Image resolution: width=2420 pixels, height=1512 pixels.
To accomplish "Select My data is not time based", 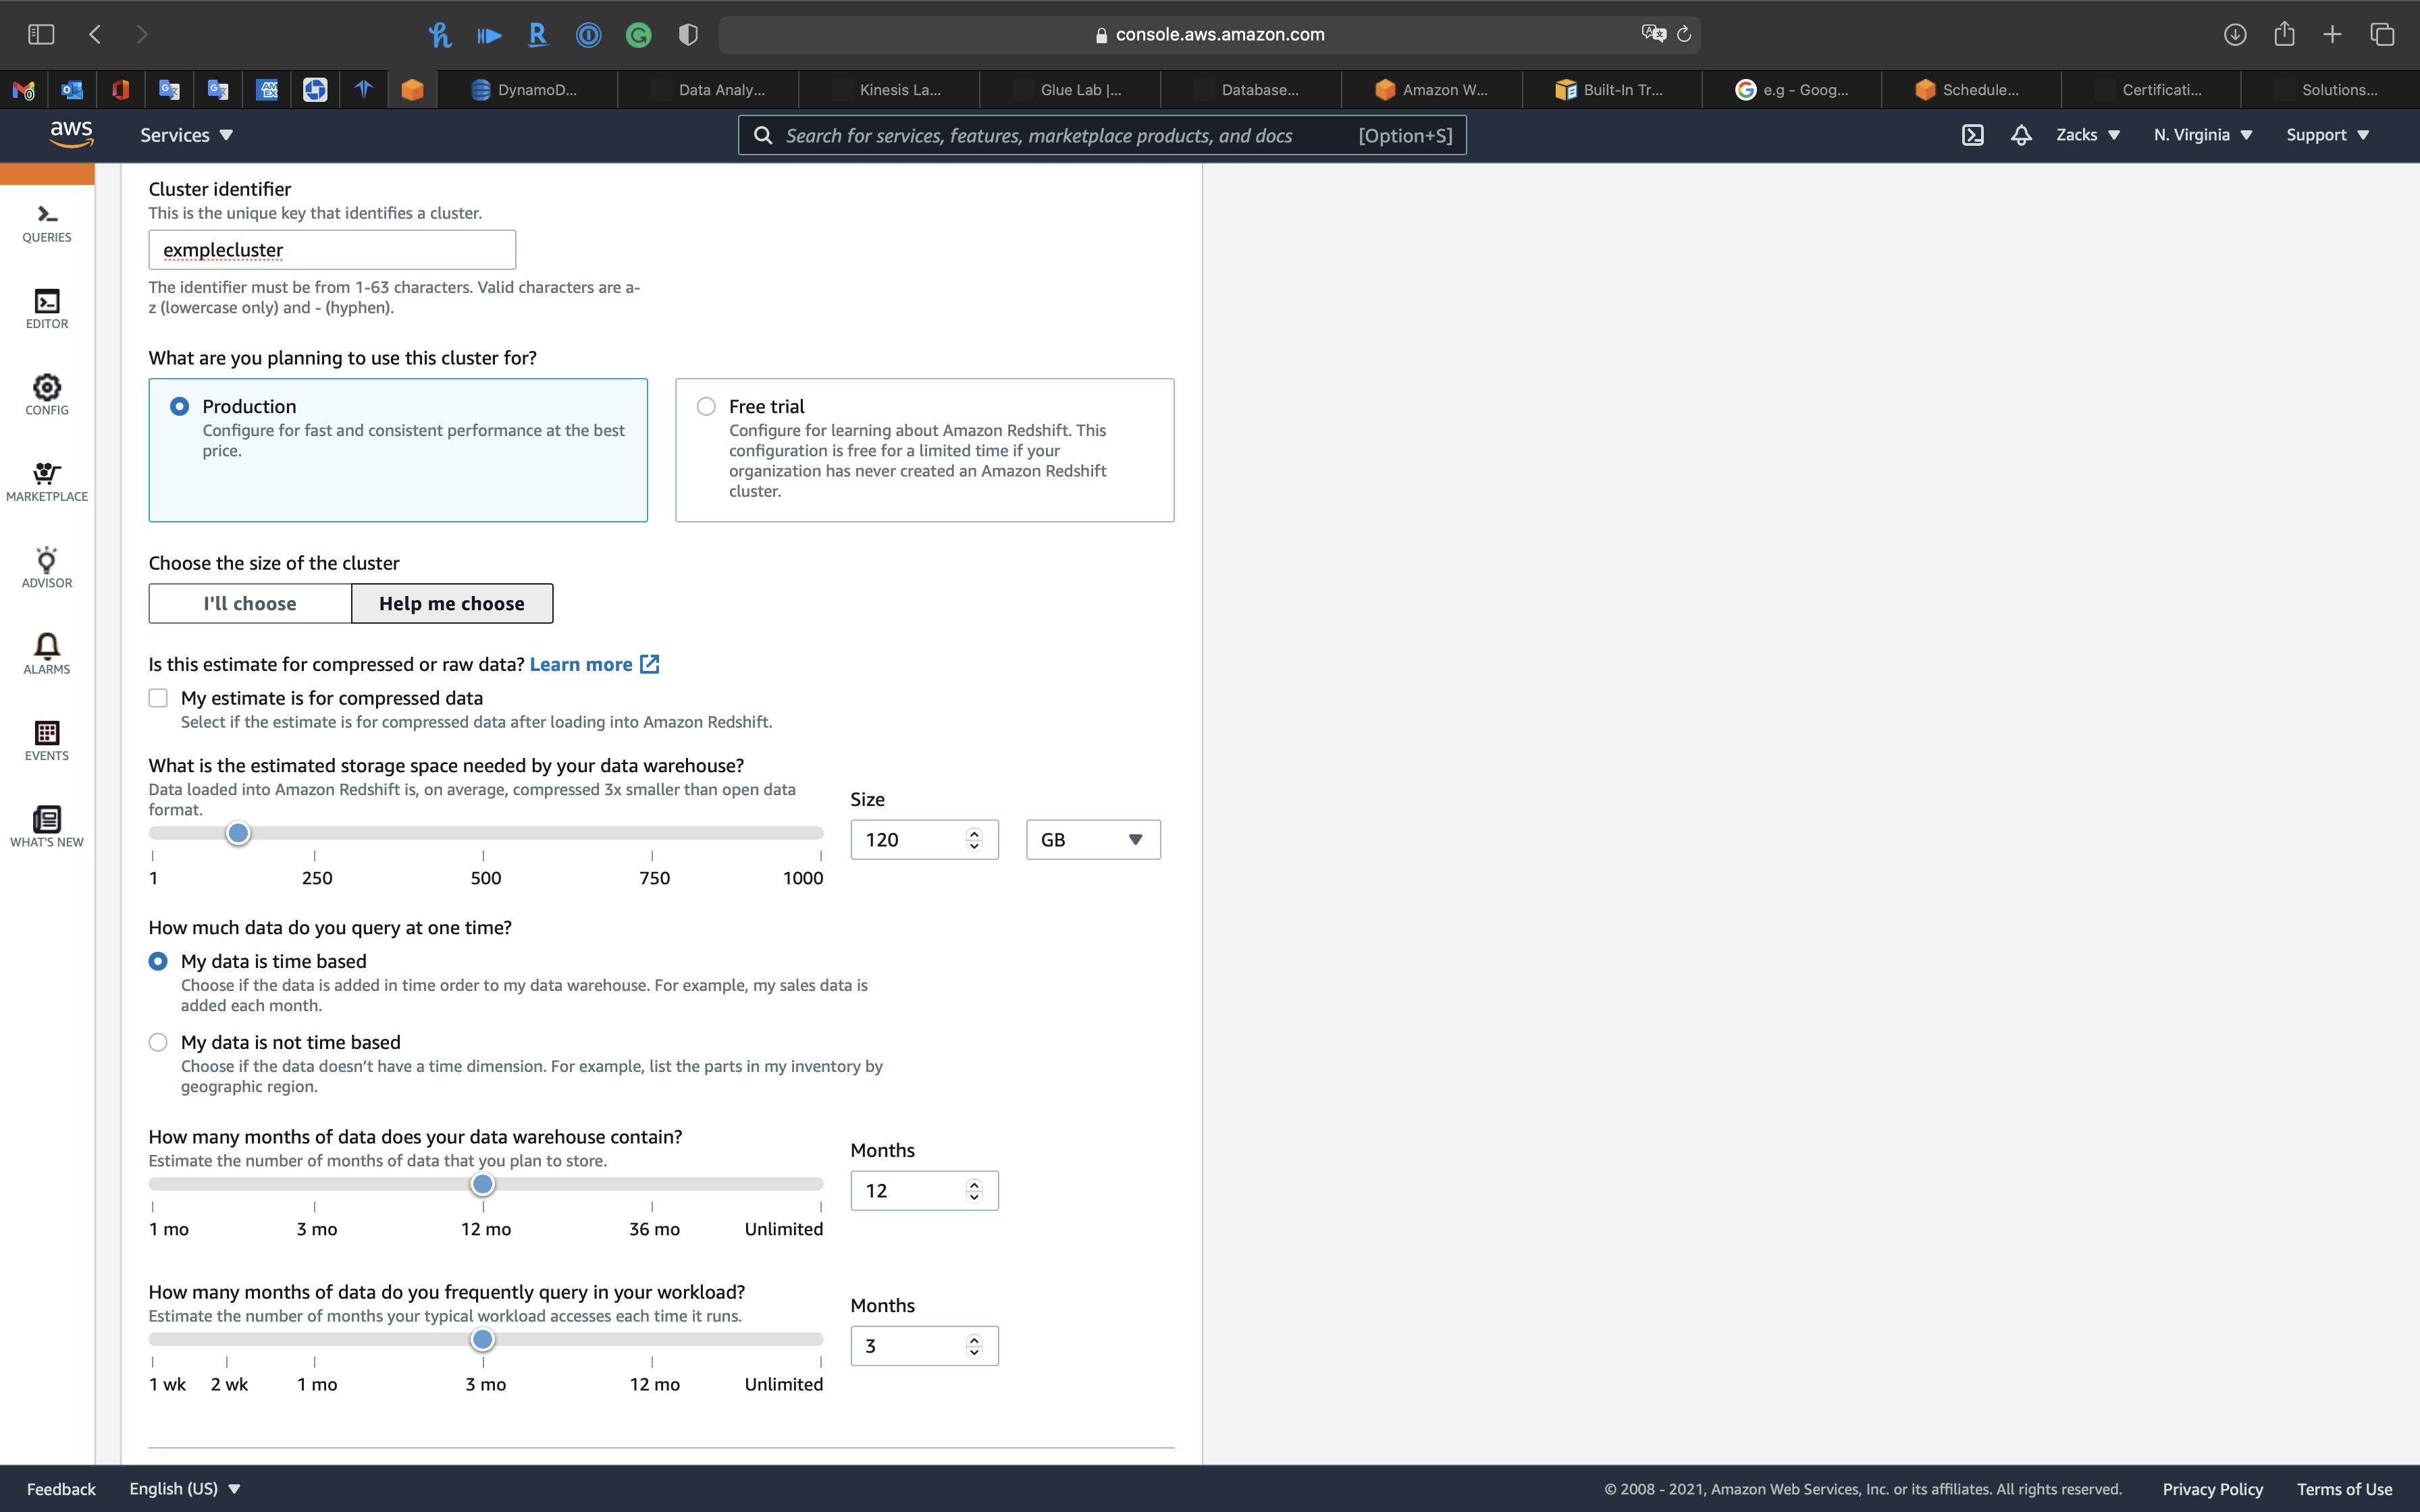I will 158,1042.
